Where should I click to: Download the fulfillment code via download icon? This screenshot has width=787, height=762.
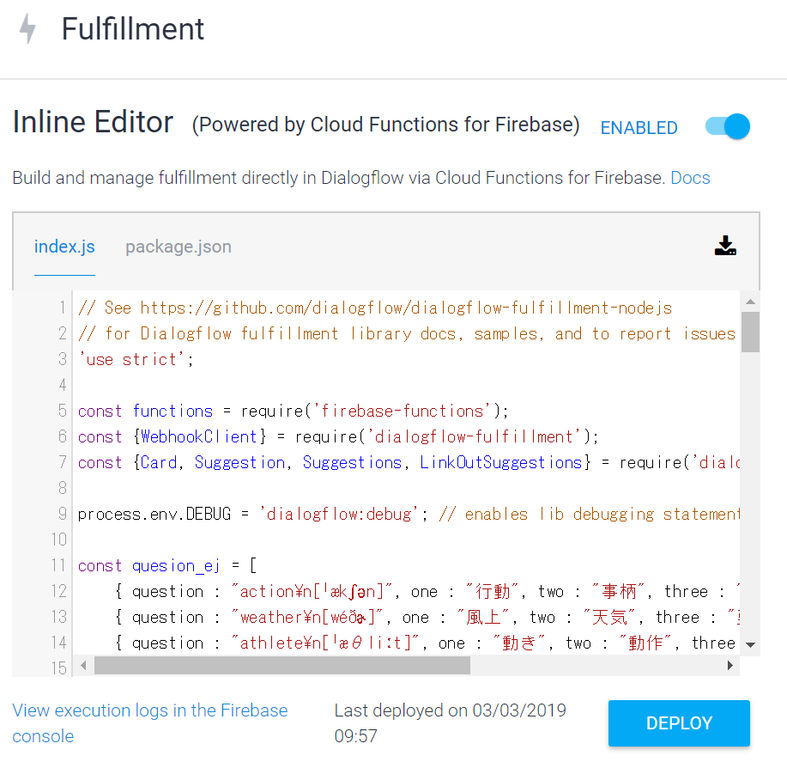pyautogui.click(x=725, y=247)
